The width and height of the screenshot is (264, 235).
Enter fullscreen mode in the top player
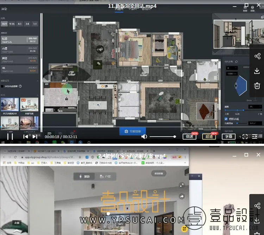tap(245, 137)
